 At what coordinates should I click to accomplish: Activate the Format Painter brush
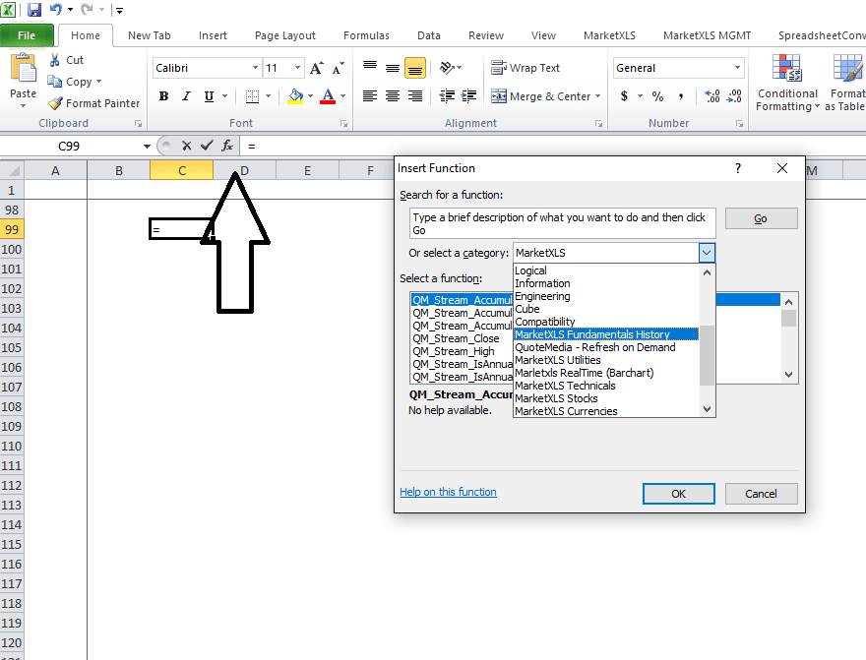(x=55, y=103)
